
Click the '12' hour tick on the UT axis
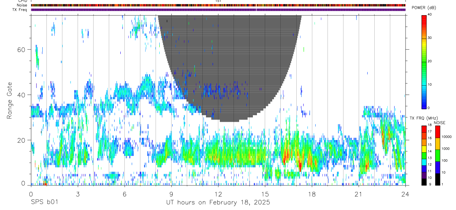click(x=218, y=194)
